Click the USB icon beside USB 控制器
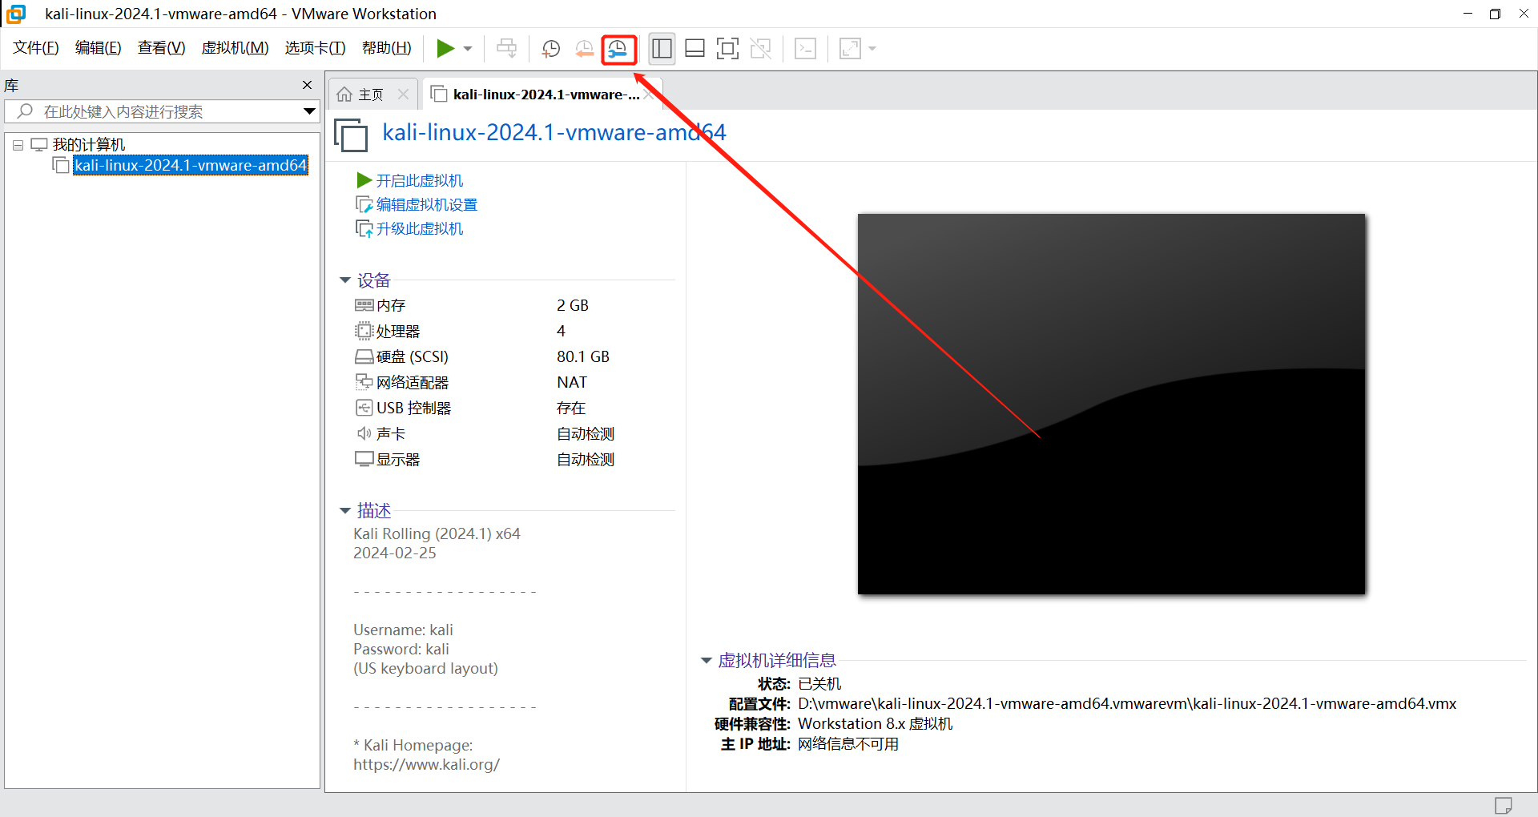 (364, 408)
